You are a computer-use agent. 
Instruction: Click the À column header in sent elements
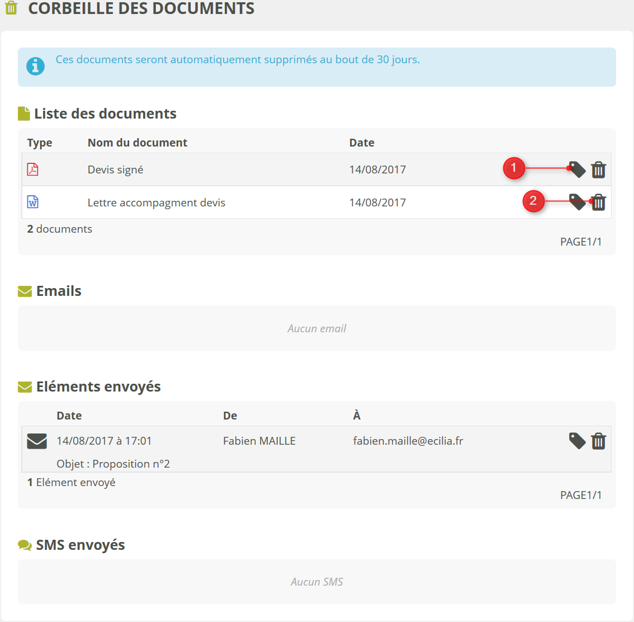tap(357, 416)
